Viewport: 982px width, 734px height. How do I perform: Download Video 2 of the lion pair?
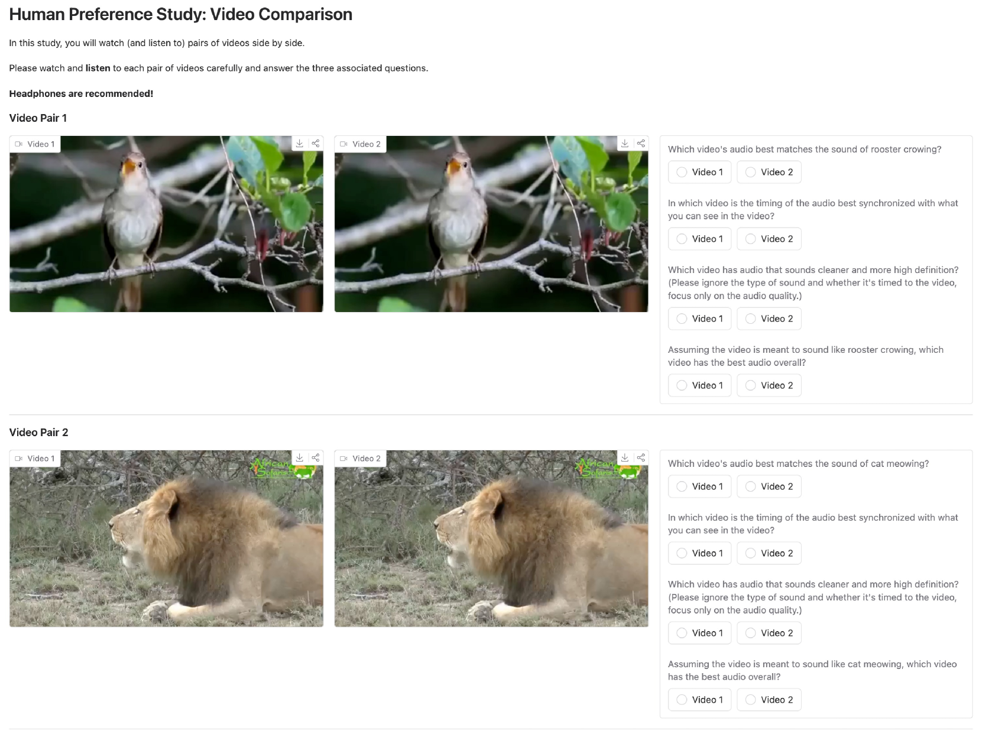[x=625, y=458]
